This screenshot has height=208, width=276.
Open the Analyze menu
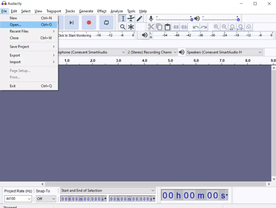pyautogui.click(x=117, y=11)
